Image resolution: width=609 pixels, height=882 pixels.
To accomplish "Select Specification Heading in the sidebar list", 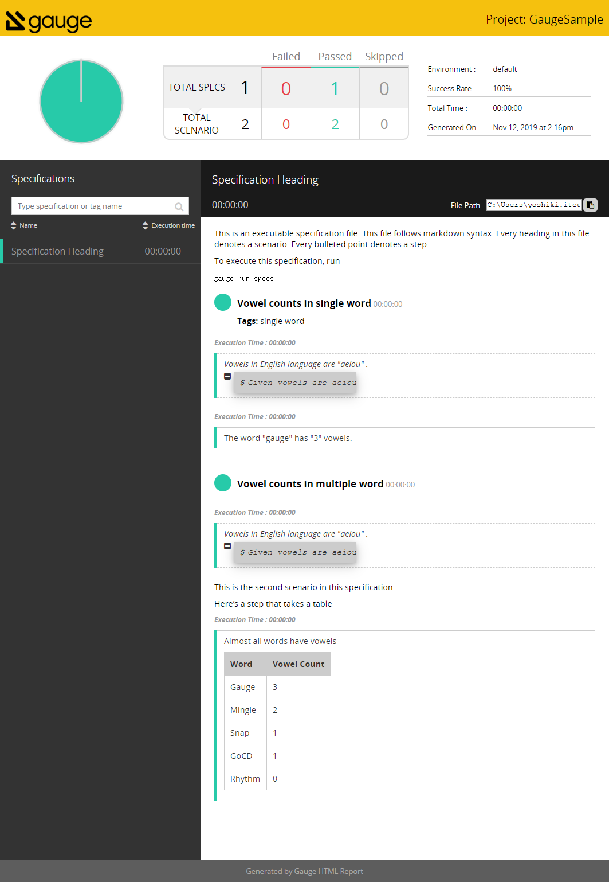I will (x=100, y=251).
